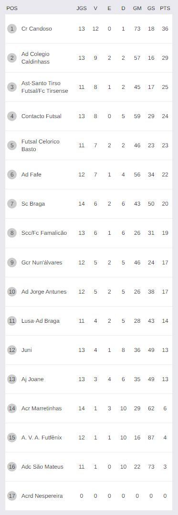Viewport: 178px width, 515px height.
Task: Click the position 4 circle badge
Action: (x=12, y=116)
